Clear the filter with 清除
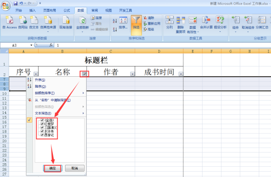This screenshot has width=271, height=177. coord(149,18)
